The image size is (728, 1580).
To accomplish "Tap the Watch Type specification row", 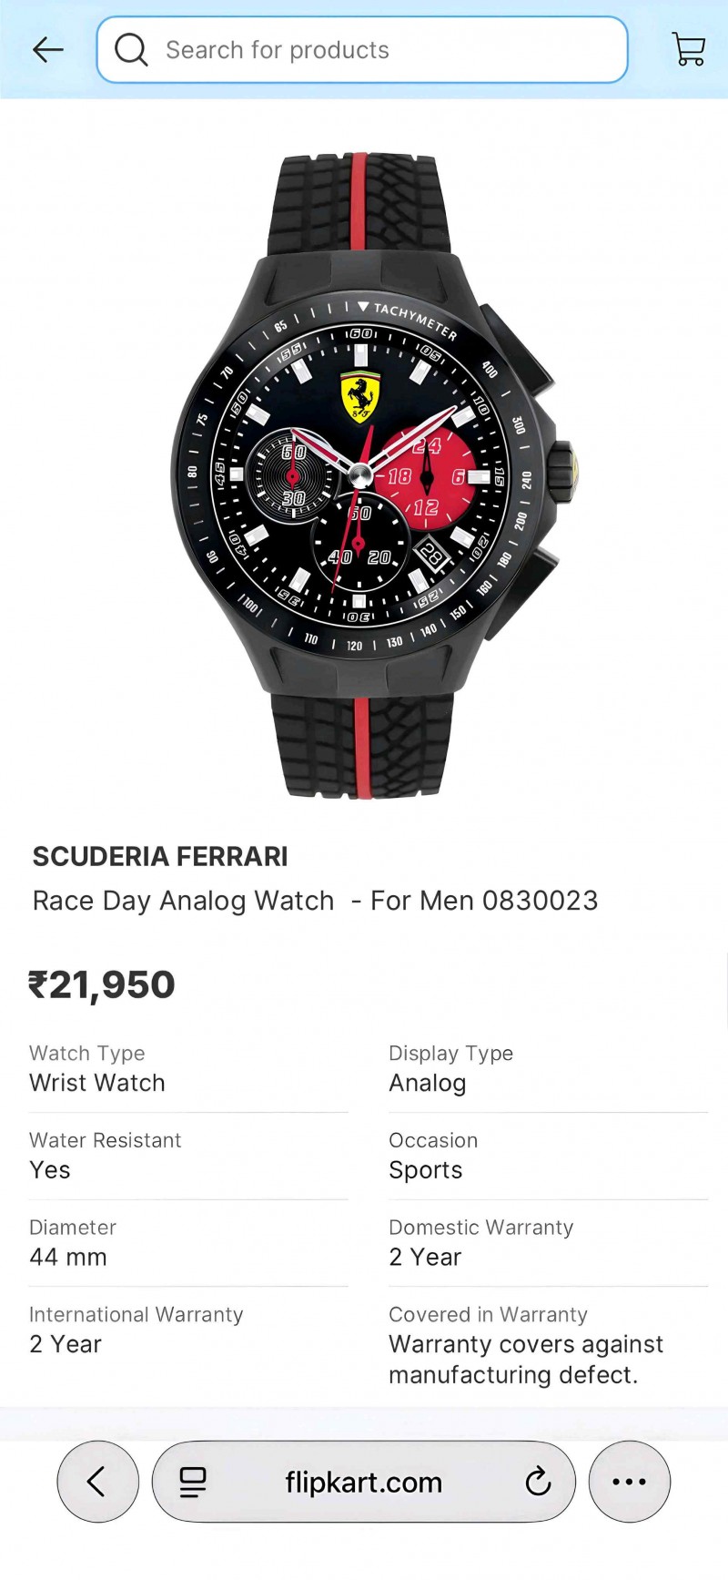I will click(x=188, y=1068).
